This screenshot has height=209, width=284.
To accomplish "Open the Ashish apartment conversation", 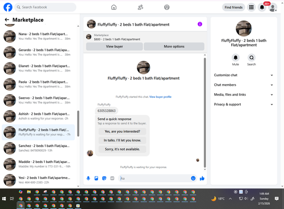I will pyautogui.click(x=38, y=116).
